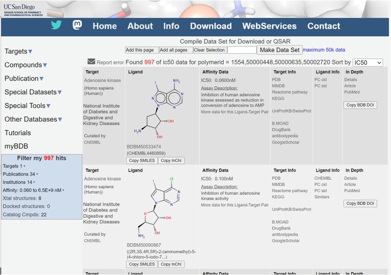
Task: Click the Add this page button
Action: 142,50
